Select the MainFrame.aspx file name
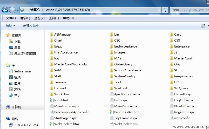Viewport: 209px width, 129px height. tap(67, 106)
